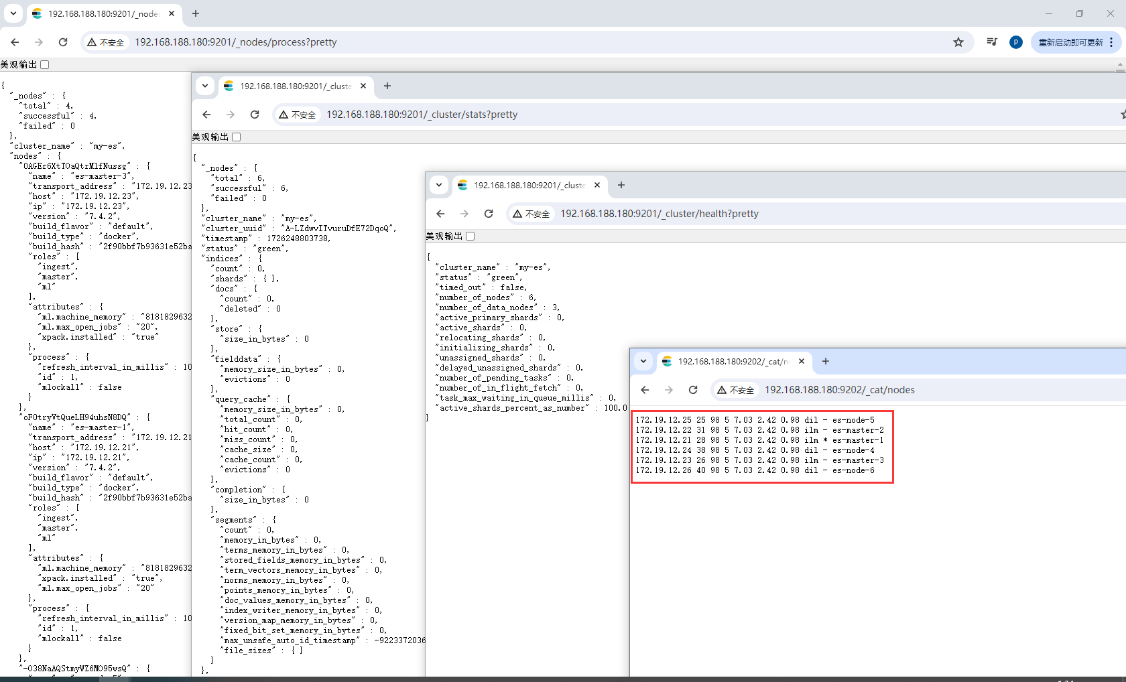Open new tab in the _nodes/process window

196,13
